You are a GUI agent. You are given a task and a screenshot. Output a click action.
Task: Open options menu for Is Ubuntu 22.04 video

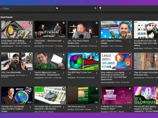[x=130, y=107]
